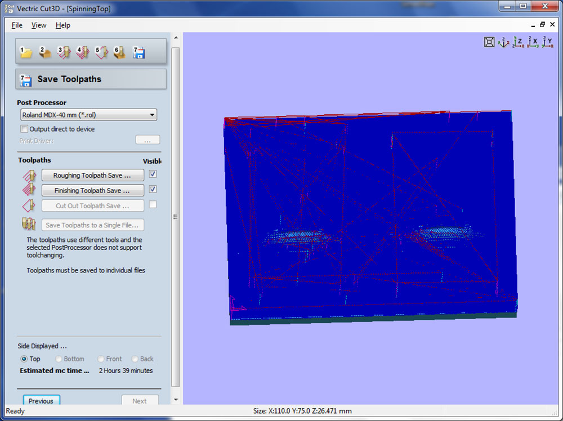Click Roughing Toolpath Save button

pyautogui.click(x=93, y=175)
